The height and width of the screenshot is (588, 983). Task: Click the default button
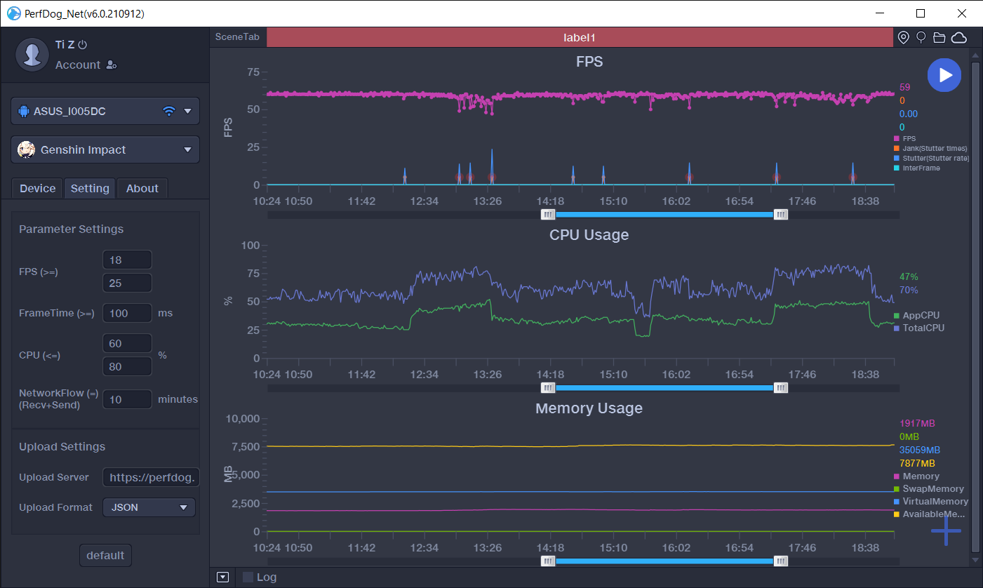point(105,555)
